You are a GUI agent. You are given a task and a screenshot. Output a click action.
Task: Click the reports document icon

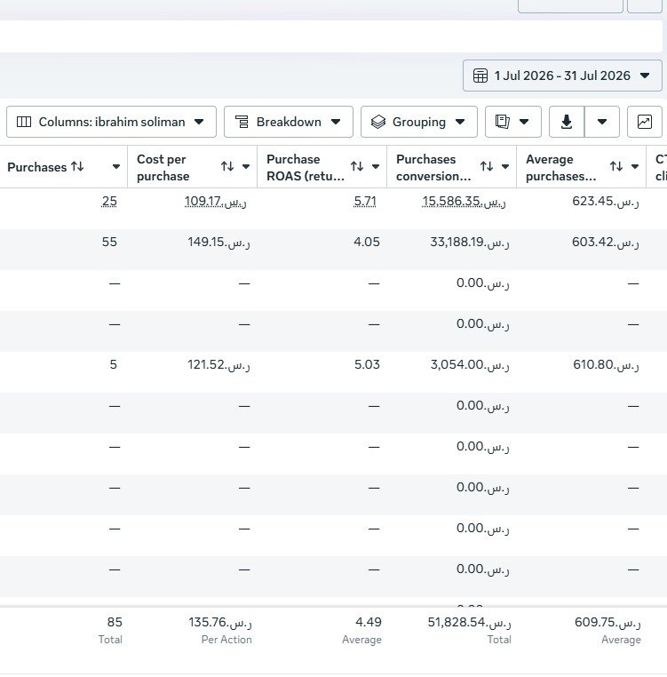pyautogui.click(x=502, y=122)
